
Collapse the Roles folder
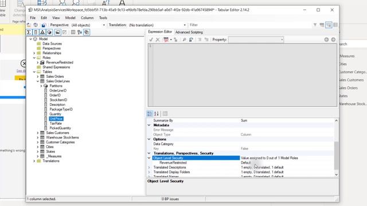click(34, 58)
